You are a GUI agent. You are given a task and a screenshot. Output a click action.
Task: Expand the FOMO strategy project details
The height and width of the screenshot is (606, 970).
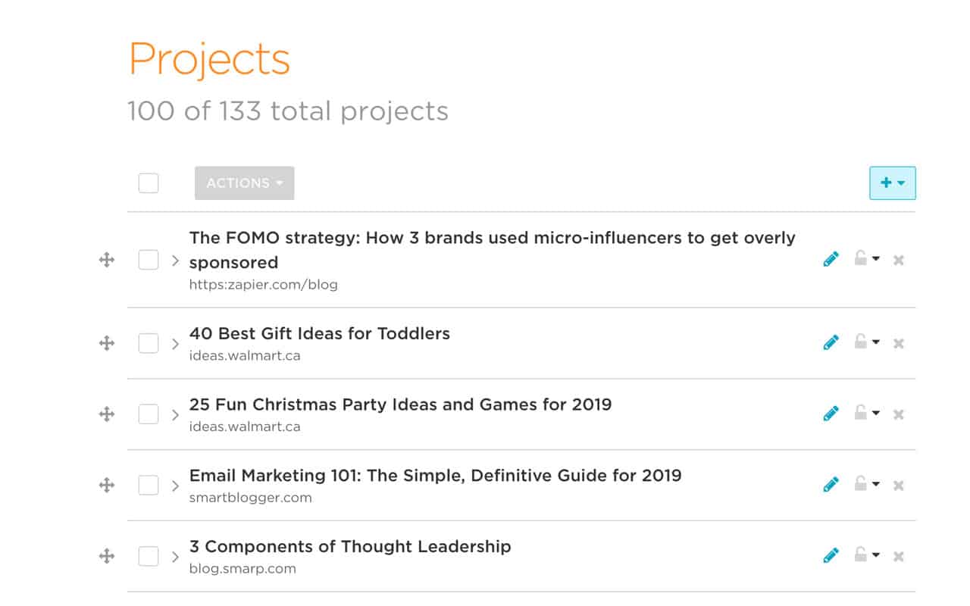pos(175,259)
